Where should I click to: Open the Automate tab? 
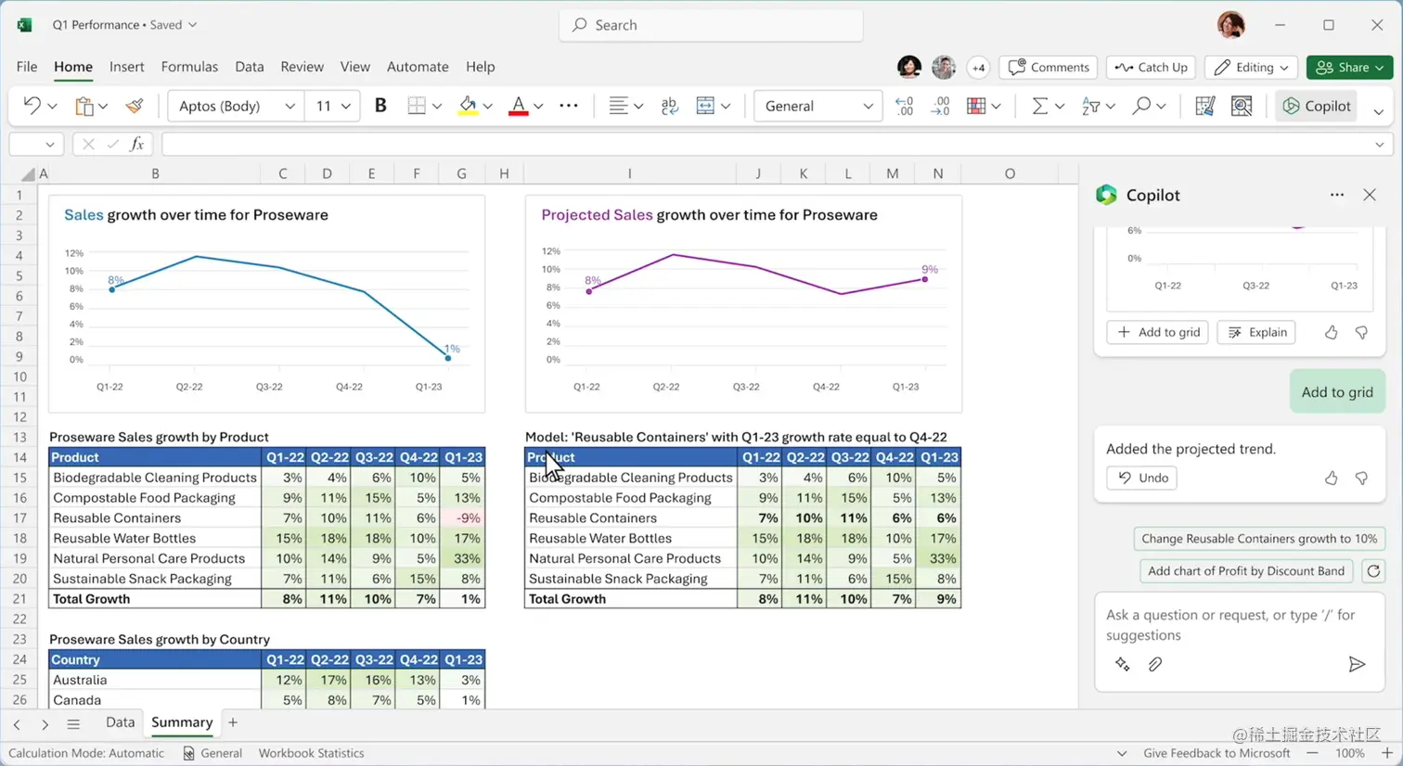(x=418, y=67)
